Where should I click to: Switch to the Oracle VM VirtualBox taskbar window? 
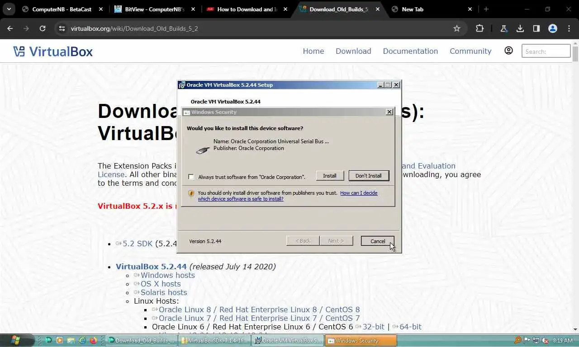(287, 341)
